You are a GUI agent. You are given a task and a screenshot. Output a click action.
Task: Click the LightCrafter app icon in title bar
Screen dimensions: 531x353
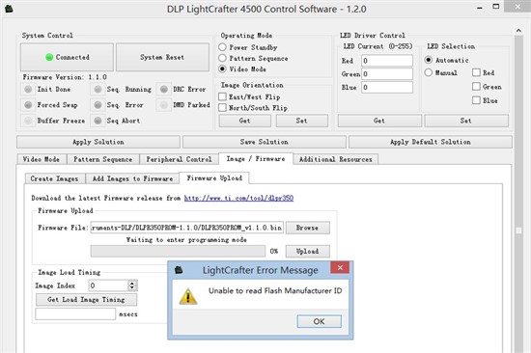coord(9,9)
